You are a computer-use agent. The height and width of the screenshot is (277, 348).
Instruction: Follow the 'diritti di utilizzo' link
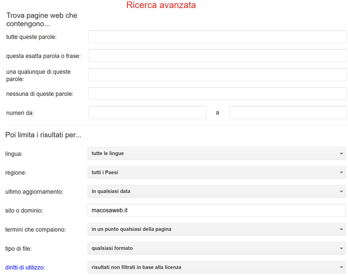[x=25, y=267]
